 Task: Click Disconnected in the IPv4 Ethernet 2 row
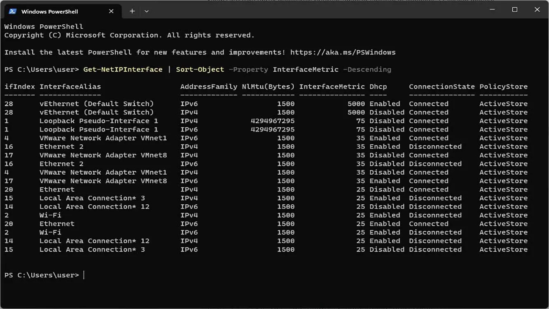tap(435, 146)
